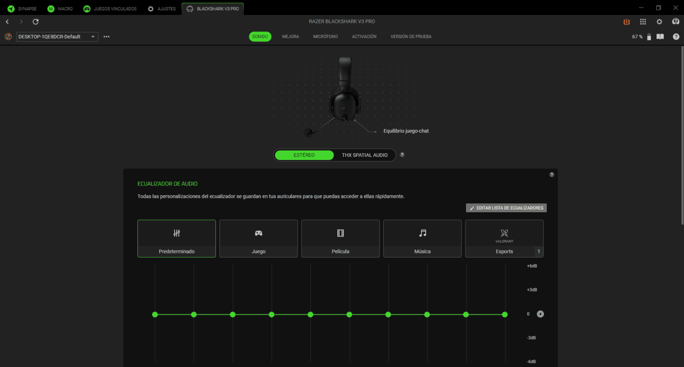
Task: Pick the Música equalizer preset
Action: tap(423, 238)
